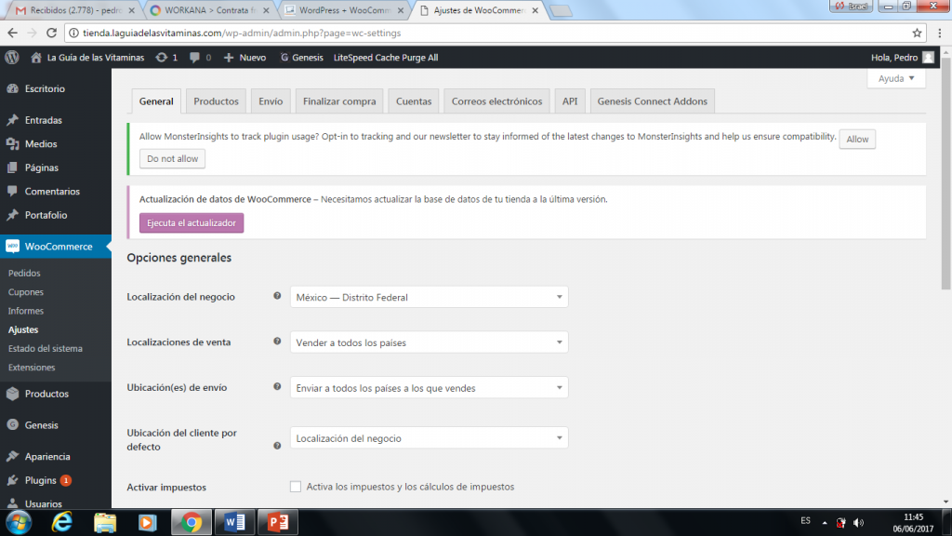Launch Internet Explorer from the taskbar
The image size is (952, 536).
(x=62, y=522)
